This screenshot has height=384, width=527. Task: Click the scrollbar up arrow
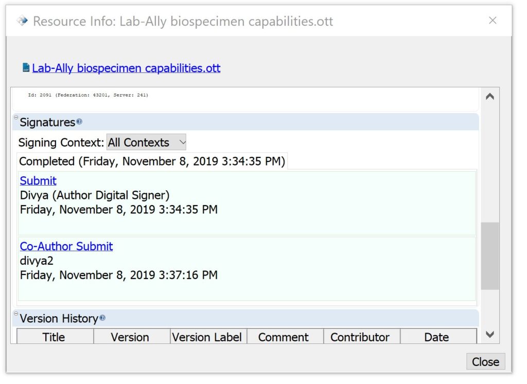coord(490,97)
